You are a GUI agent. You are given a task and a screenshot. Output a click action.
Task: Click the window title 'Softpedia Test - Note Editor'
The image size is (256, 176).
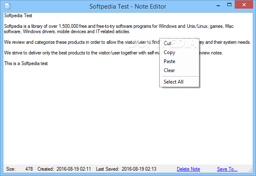128,7
